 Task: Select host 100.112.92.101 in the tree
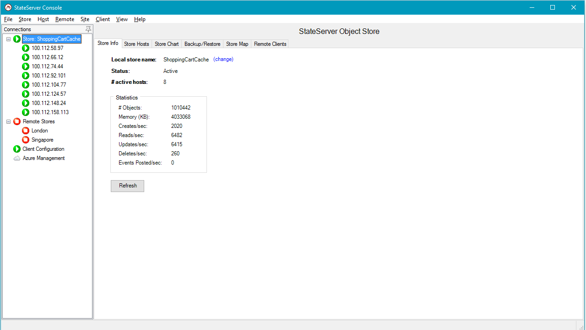coord(49,76)
